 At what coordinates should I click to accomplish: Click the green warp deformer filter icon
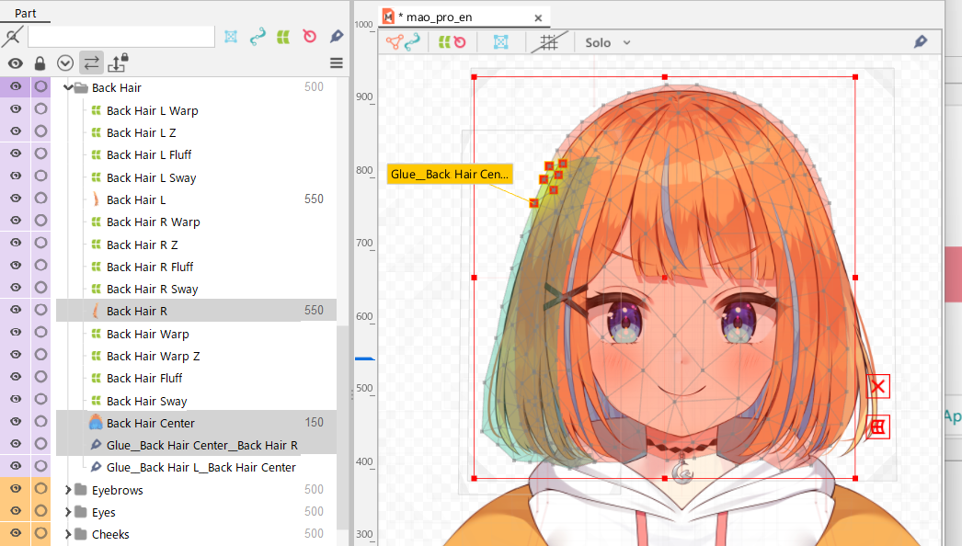pyautogui.click(x=284, y=36)
